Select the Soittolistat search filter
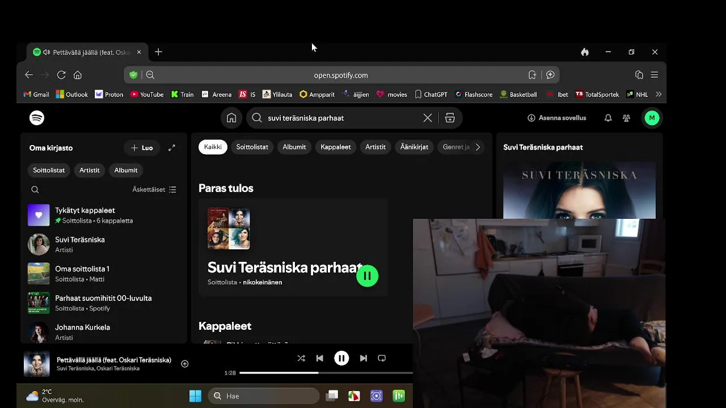The width and height of the screenshot is (726, 408). tap(252, 147)
